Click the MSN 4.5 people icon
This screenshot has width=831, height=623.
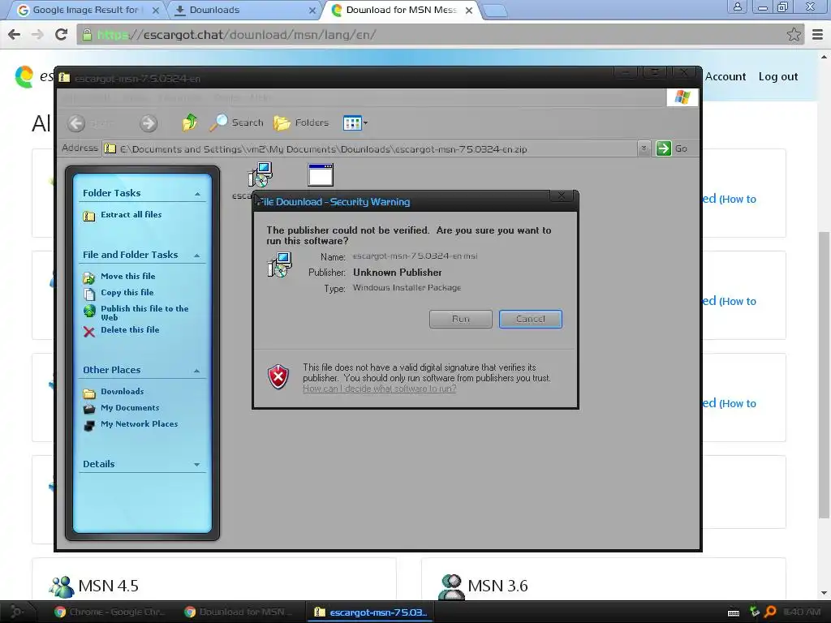tap(62, 586)
